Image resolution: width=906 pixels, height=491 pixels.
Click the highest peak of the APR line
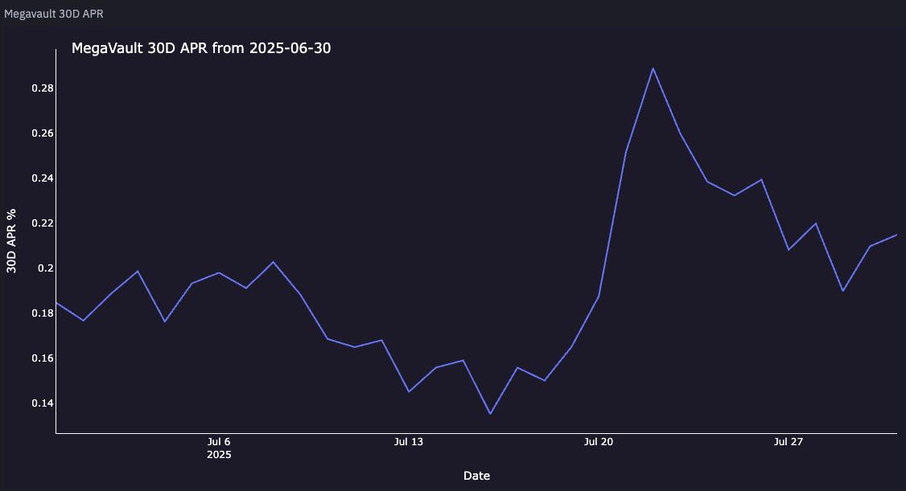point(653,68)
